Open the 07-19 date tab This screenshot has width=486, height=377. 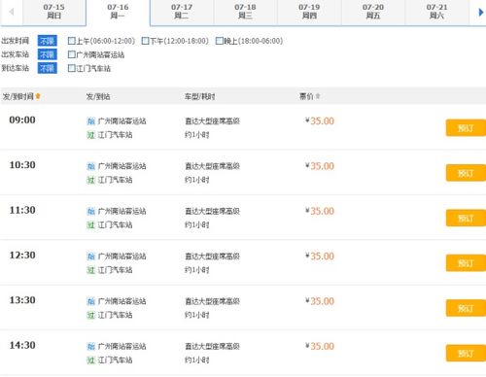click(309, 12)
